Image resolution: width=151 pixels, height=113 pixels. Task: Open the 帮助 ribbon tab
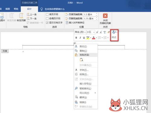pos(16,9)
